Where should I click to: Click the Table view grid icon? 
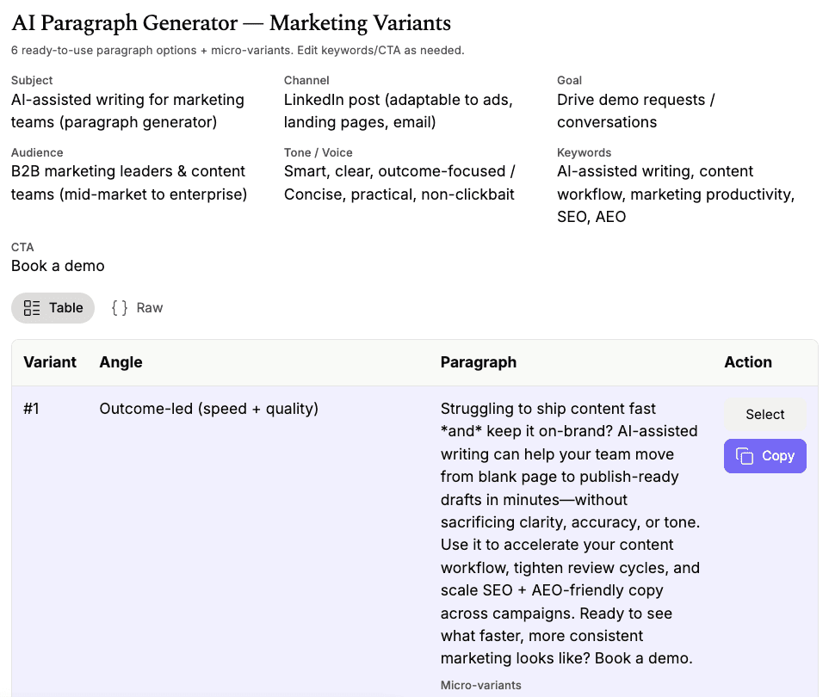[32, 308]
